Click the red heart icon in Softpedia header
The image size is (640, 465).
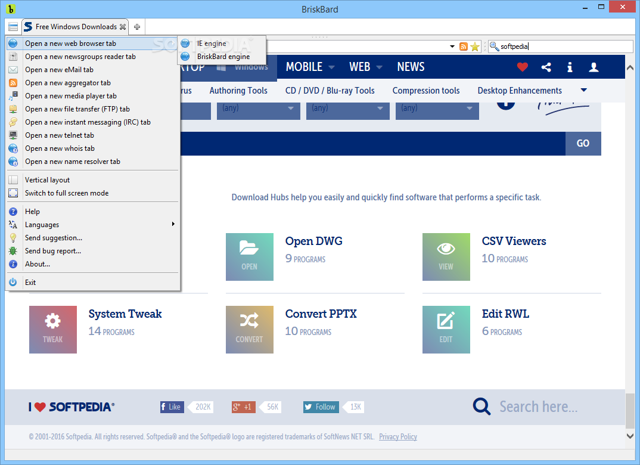tap(523, 67)
